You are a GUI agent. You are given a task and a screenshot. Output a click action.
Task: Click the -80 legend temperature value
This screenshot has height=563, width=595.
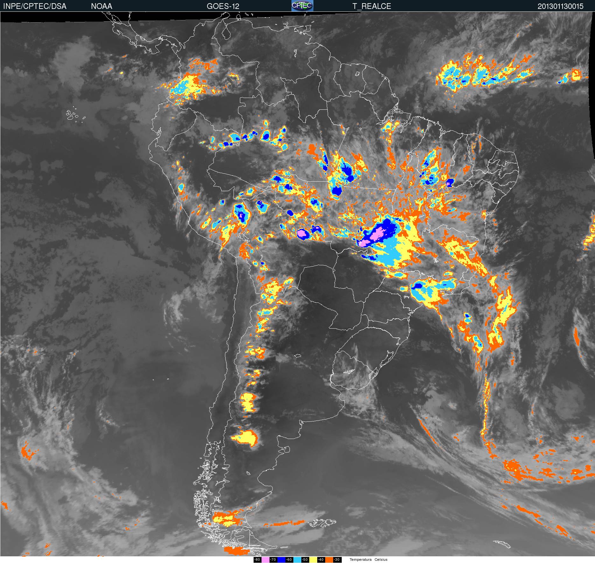[257, 560]
